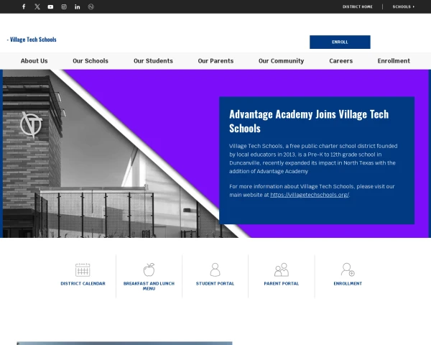
Task: Open Parent Portal icon
Action: 281,270
